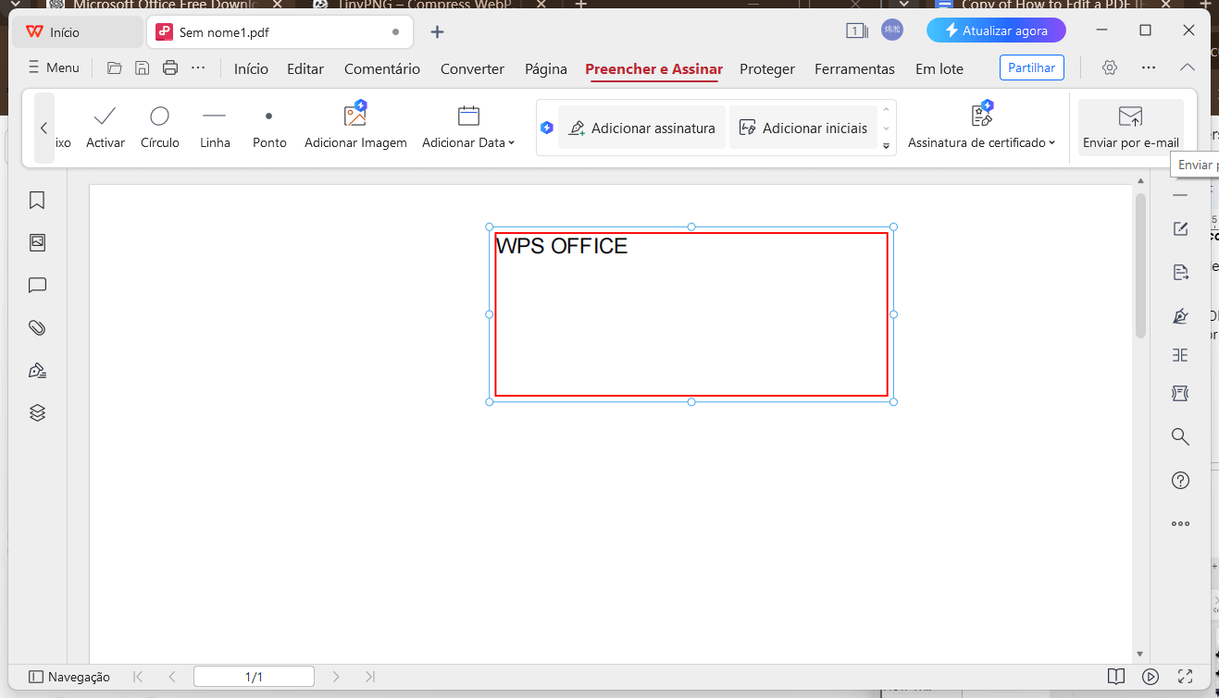Click Adicionar iniciais button
The image size is (1219, 698).
803,128
